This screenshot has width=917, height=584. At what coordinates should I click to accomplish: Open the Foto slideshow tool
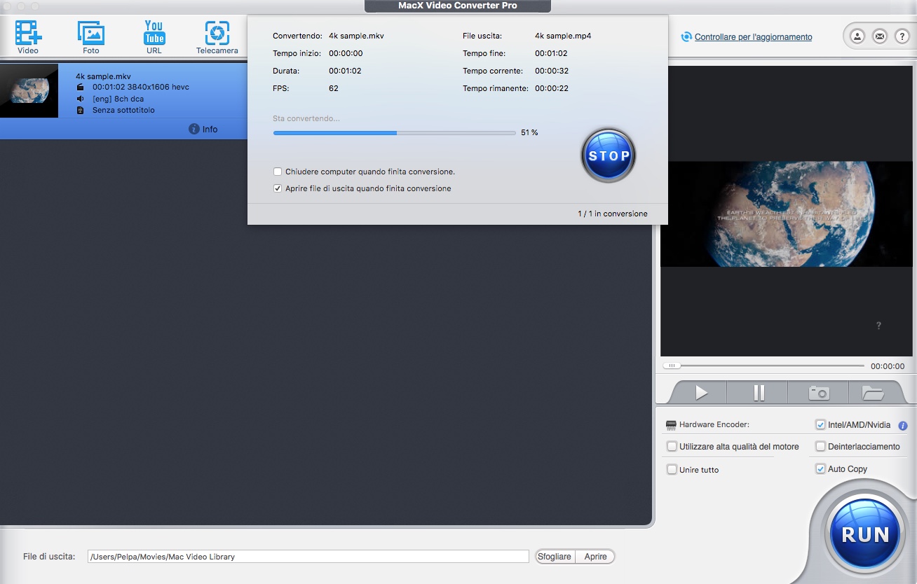click(x=91, y=36)
